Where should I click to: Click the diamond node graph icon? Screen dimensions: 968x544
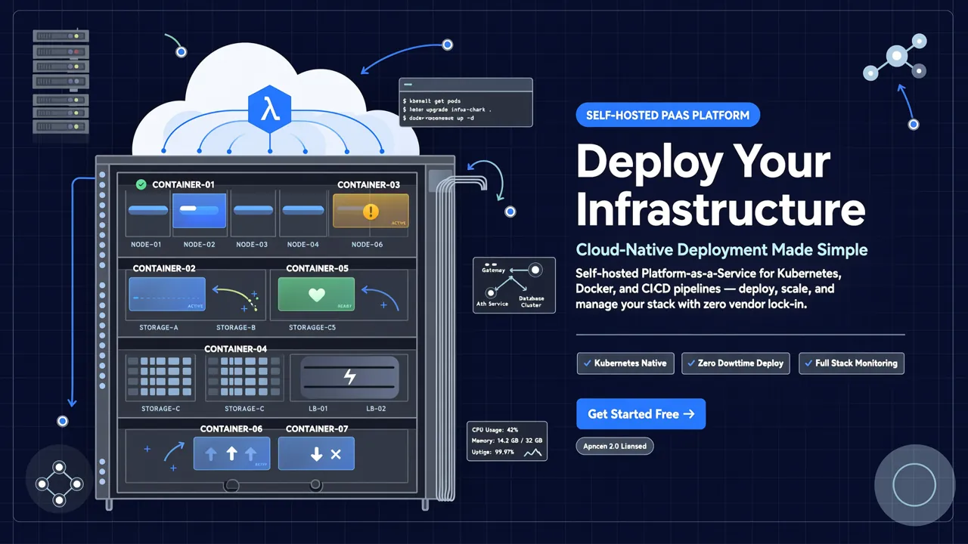[x=59, y=484]
